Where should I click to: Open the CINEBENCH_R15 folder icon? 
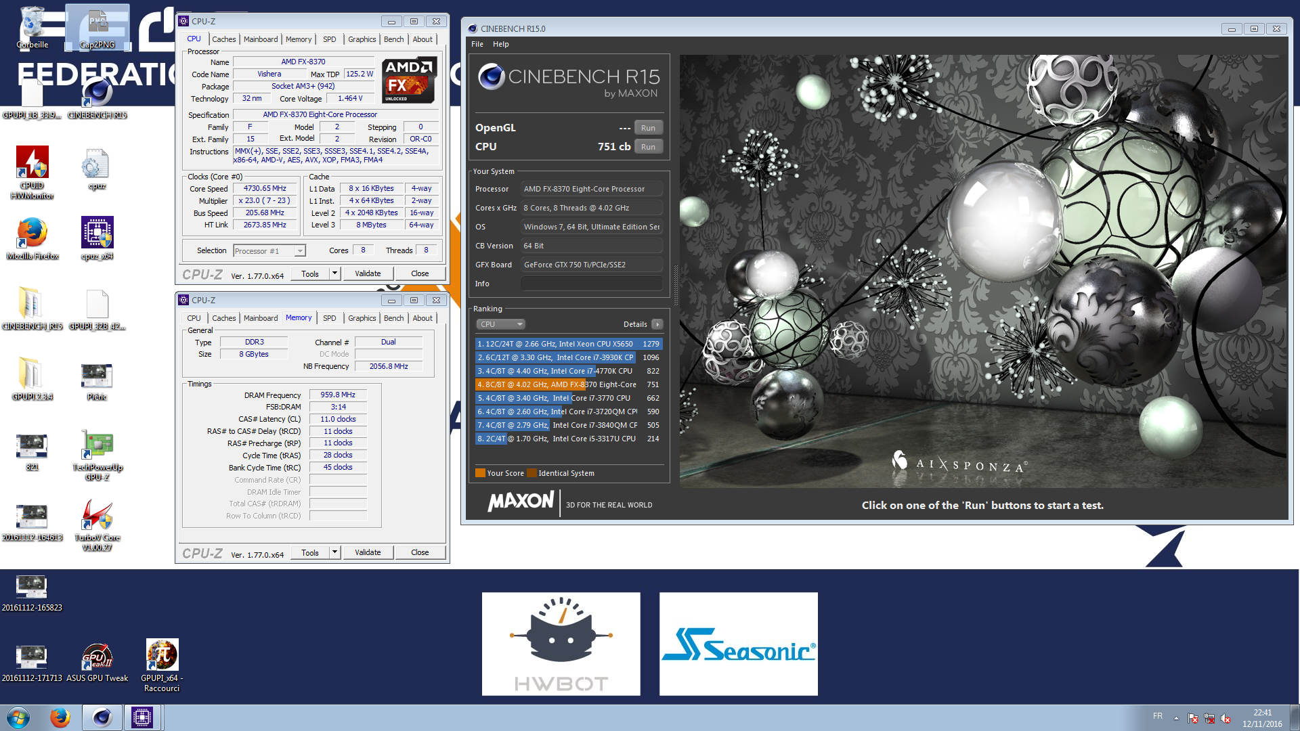[32, 309]
